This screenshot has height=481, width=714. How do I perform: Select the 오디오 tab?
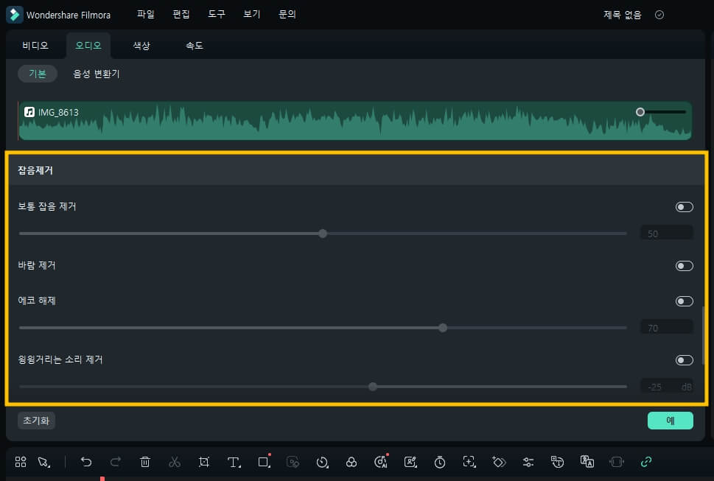(x=88, y=46)
